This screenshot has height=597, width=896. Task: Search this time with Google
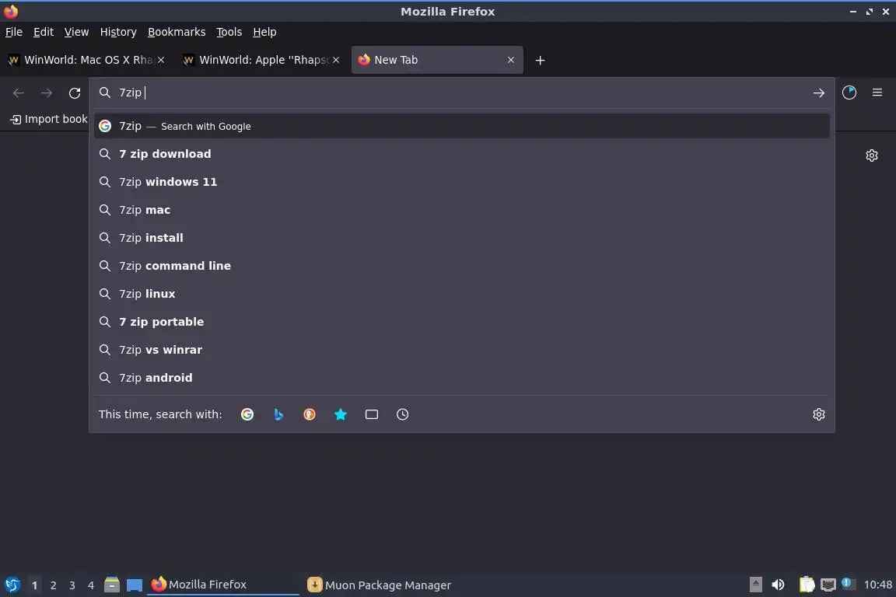pyautogui.click(x=247, y=414)
